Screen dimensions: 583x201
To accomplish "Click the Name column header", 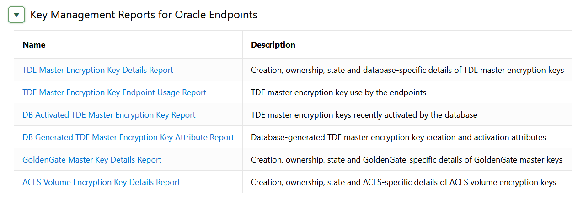I will (34, 45).
